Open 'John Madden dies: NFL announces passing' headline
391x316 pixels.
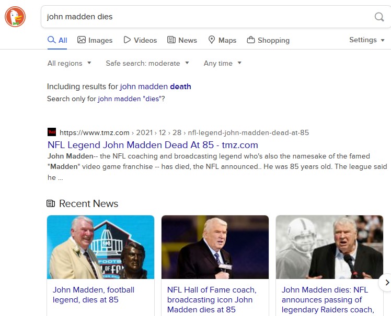(328, 300)
